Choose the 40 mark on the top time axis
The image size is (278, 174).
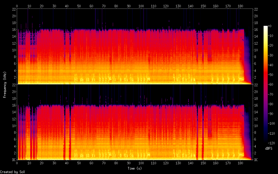(67, 6)
